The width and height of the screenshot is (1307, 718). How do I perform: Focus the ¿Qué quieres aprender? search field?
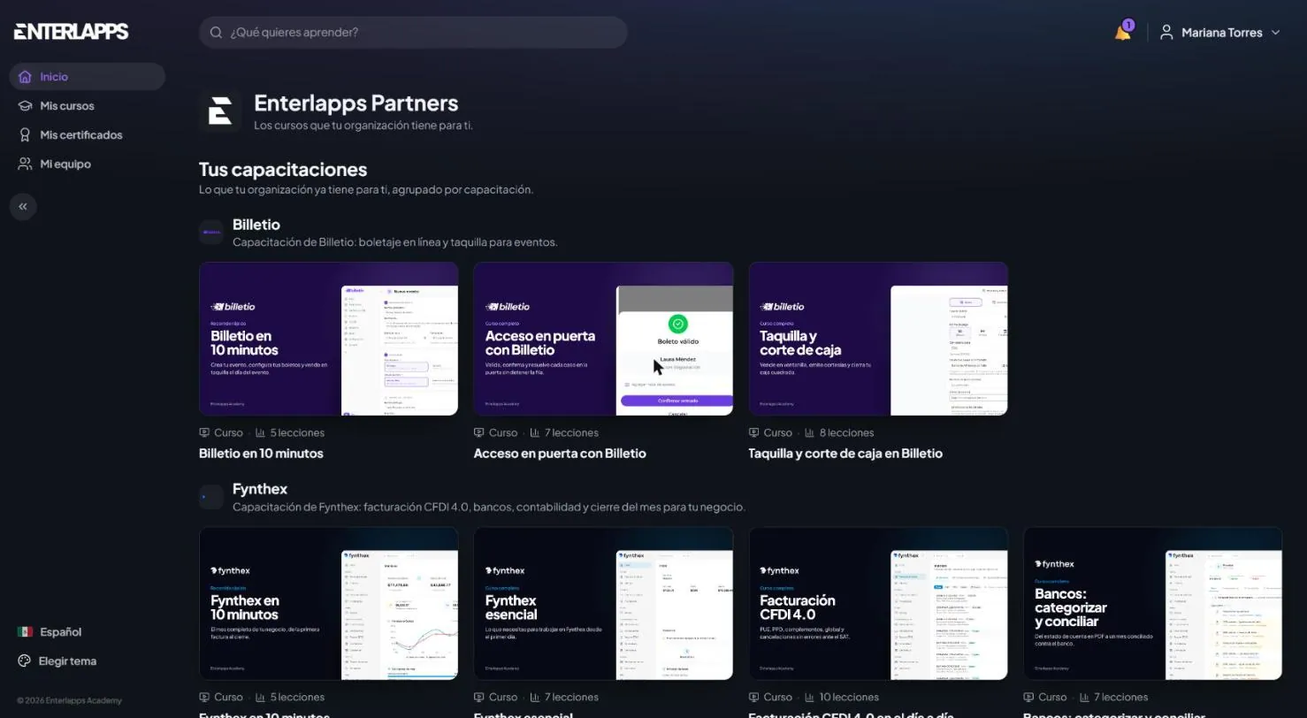413,33
